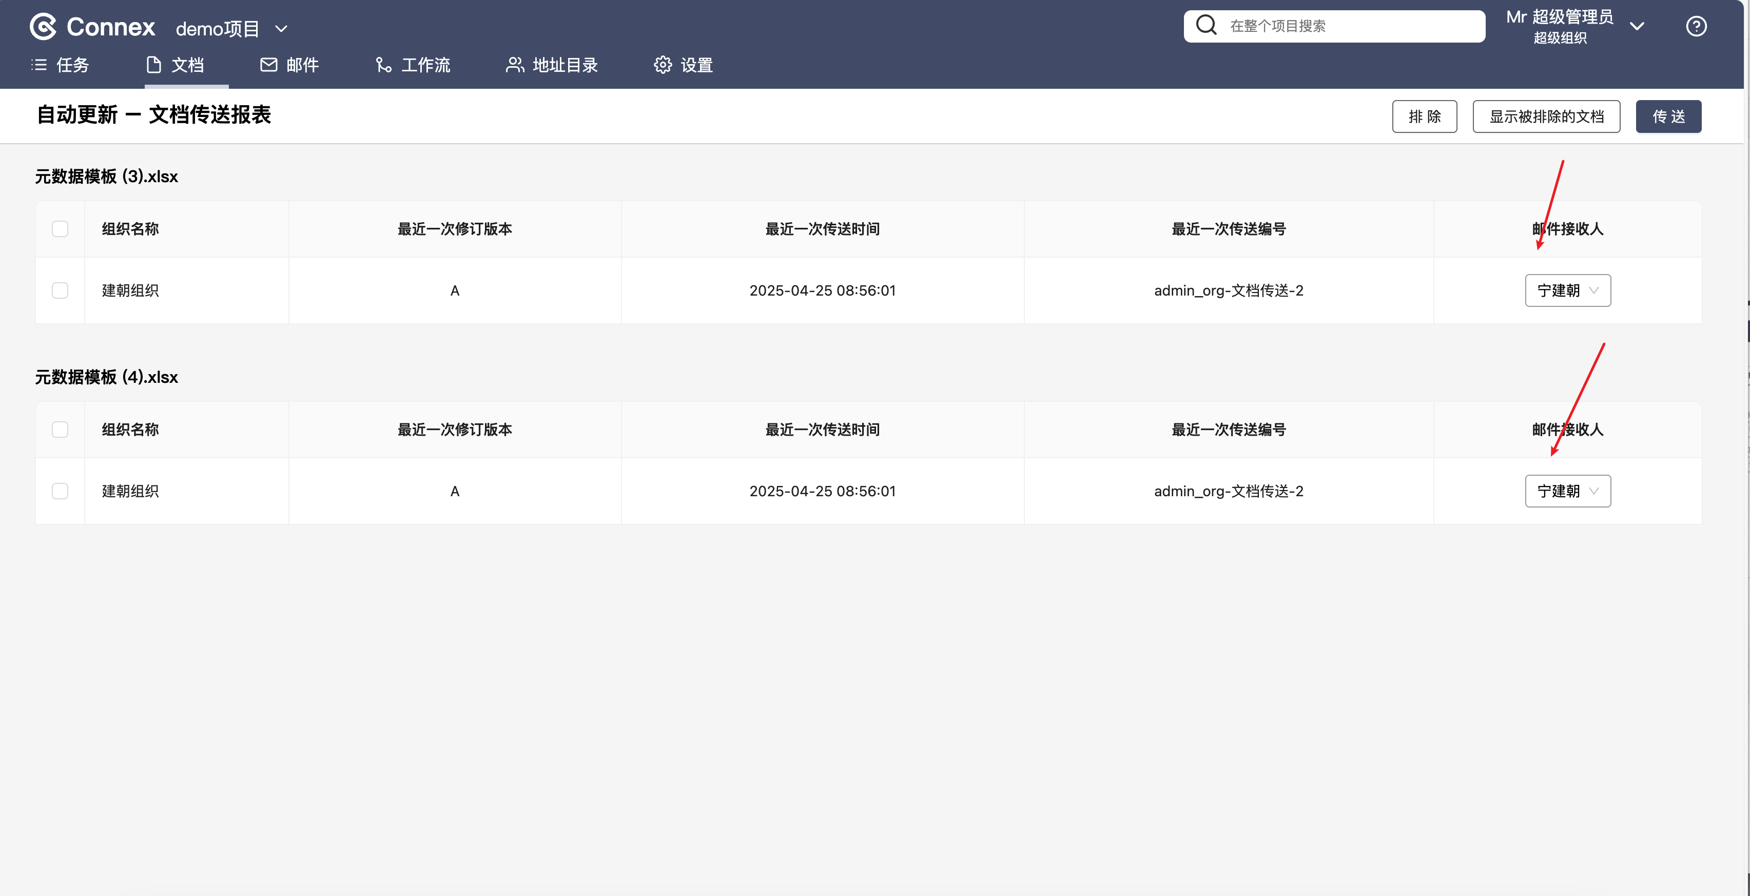1750x896 pixels.
Task: Open 宁建朝 recipient dropdown in second table
Action: click(x=1567, y=491)
